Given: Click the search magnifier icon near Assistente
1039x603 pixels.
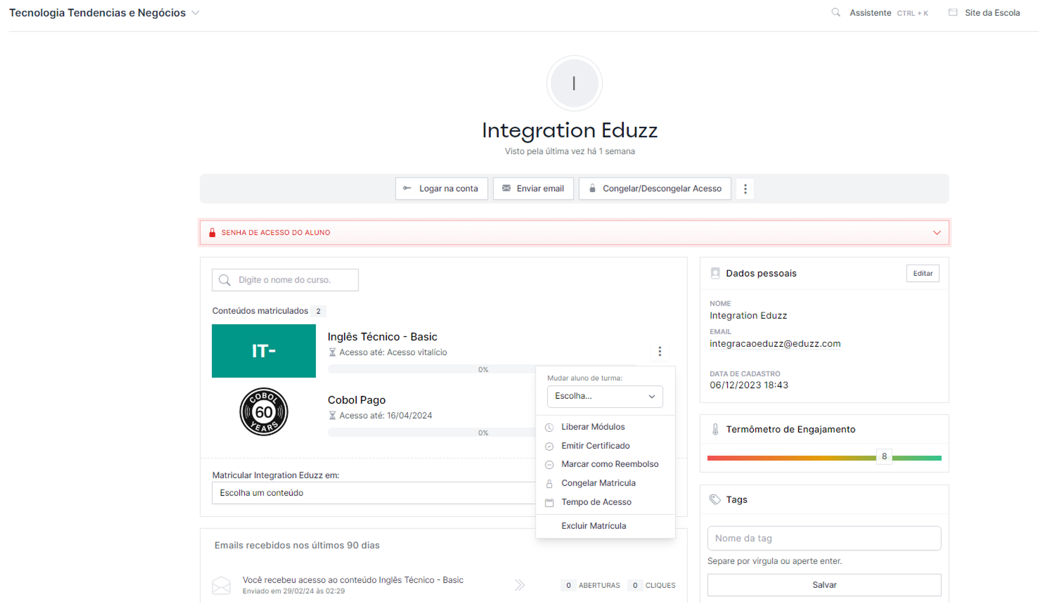Looking at the screenshot, I should [x=835, y=12].
